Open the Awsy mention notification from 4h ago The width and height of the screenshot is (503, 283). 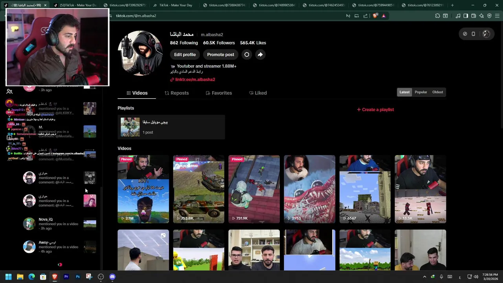pyautogui.click(x=59, y=247)
